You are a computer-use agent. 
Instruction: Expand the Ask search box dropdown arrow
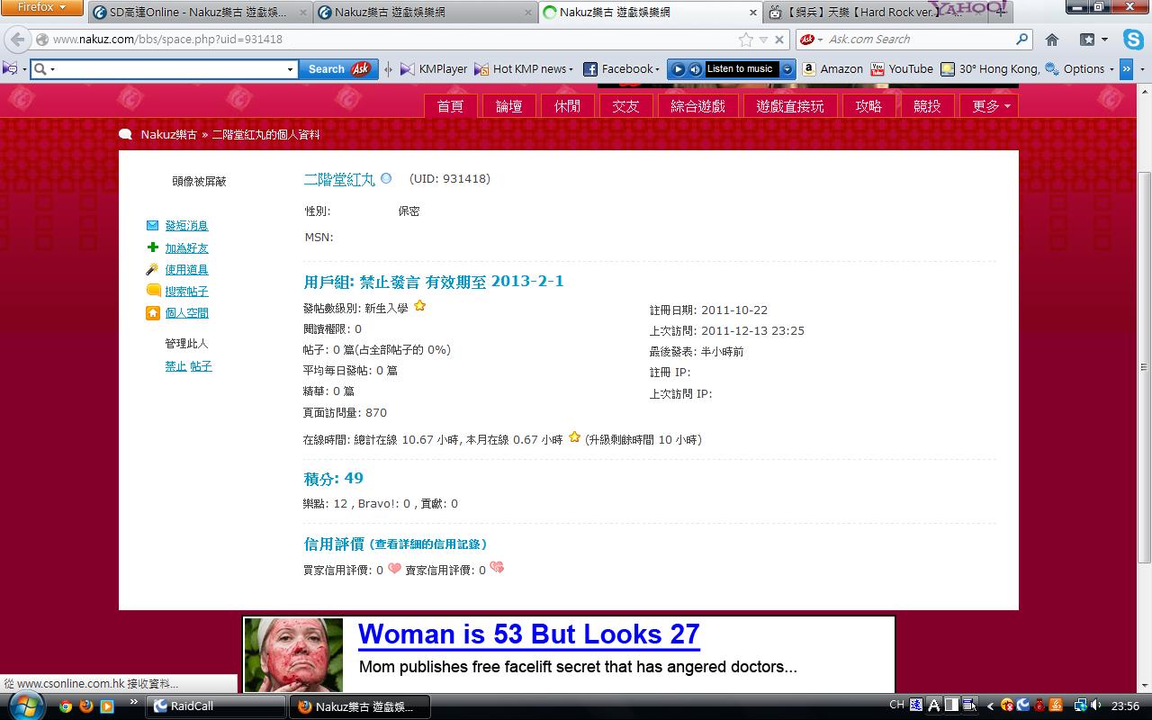click(290, 69)
